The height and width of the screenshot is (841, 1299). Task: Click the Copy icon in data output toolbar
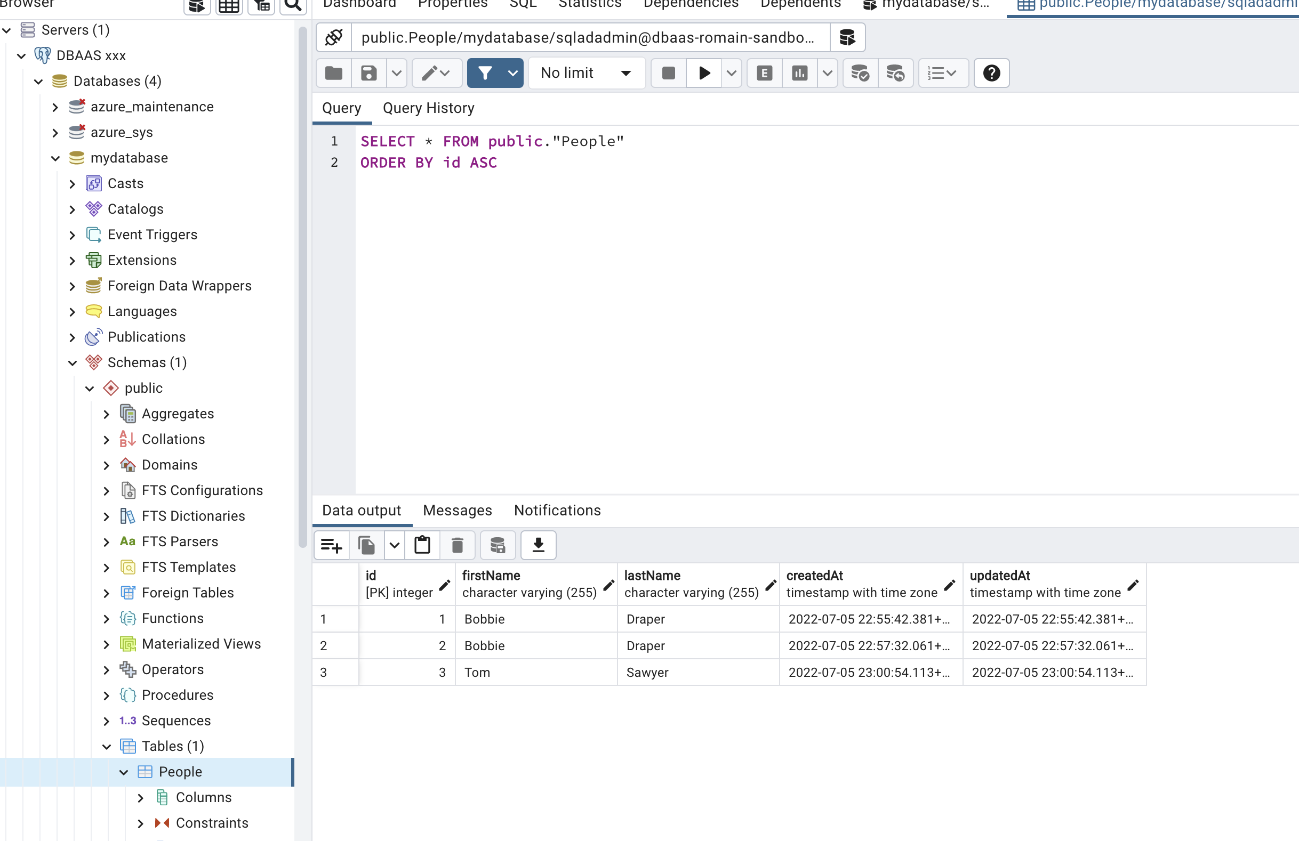point(366,545)
